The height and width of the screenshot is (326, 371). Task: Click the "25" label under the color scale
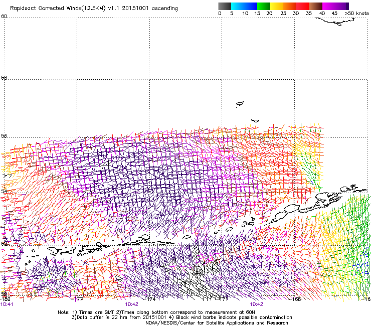pyautogui.click(x=283, y=14)
